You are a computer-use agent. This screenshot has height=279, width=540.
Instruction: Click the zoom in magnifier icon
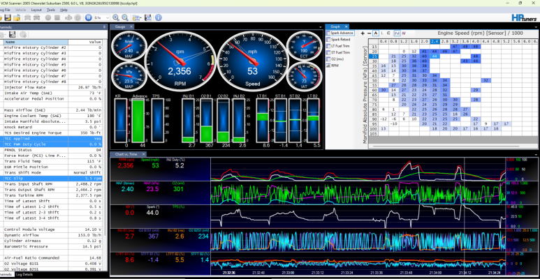point(116,17)
